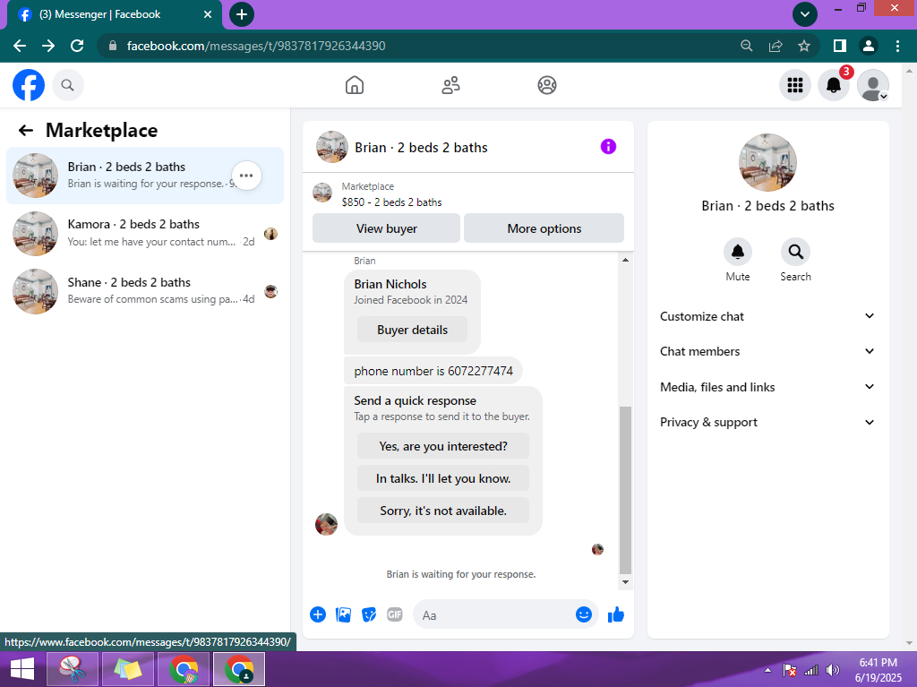Viewport: 917px width, 687px height.
Task: Click the chat scroll down arrow
Action: point(625,581)
